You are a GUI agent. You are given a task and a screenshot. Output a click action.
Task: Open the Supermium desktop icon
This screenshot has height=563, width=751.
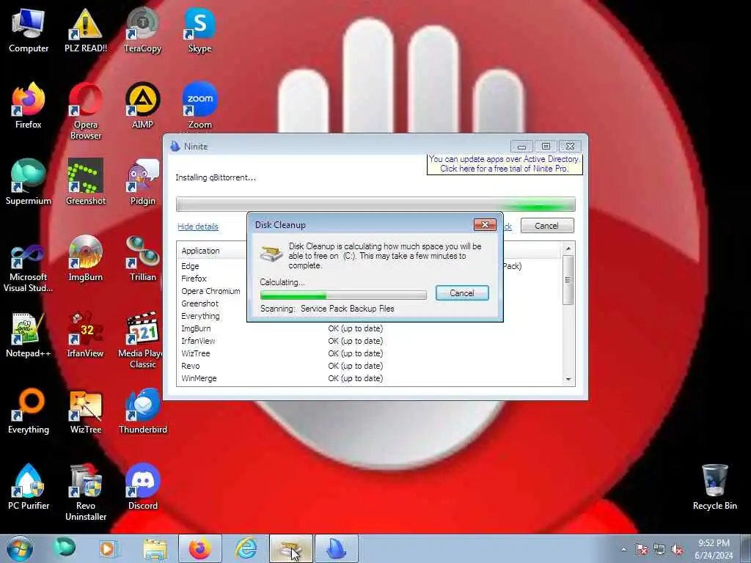coord(29,183)
